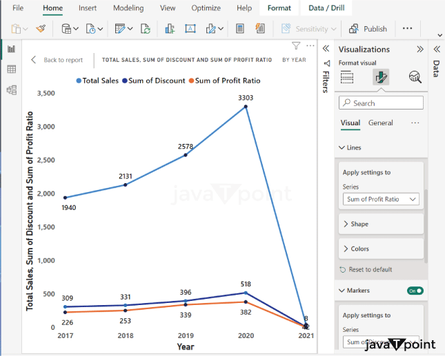445x356 pixels.
Task: Click the 2578 data label point
Action: pyautogui.click(x=186, y=155)
